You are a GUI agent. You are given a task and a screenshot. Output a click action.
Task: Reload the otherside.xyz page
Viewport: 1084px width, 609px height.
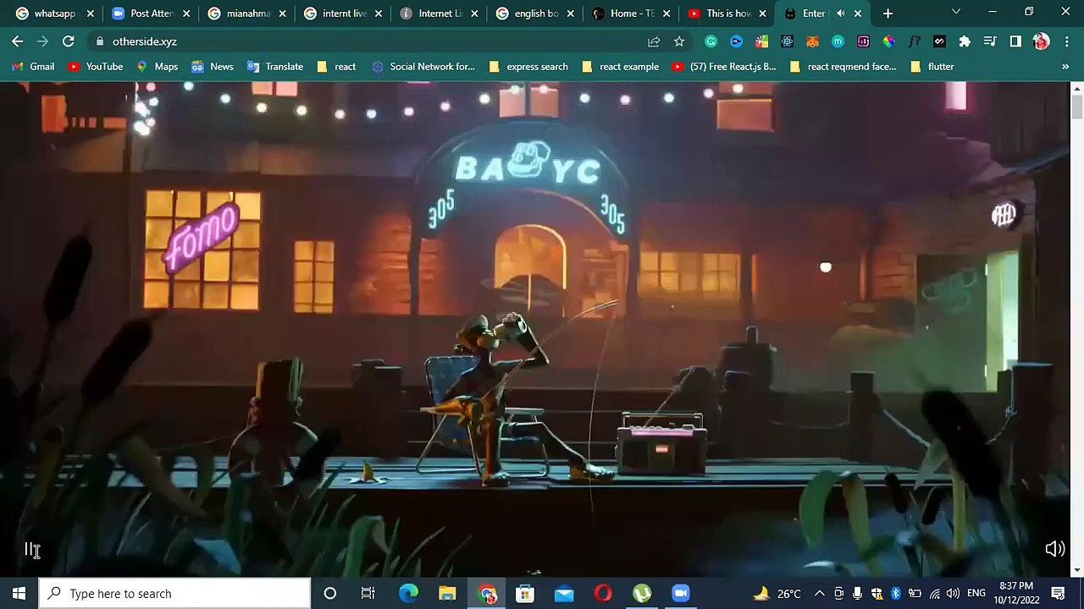[69, 41]
